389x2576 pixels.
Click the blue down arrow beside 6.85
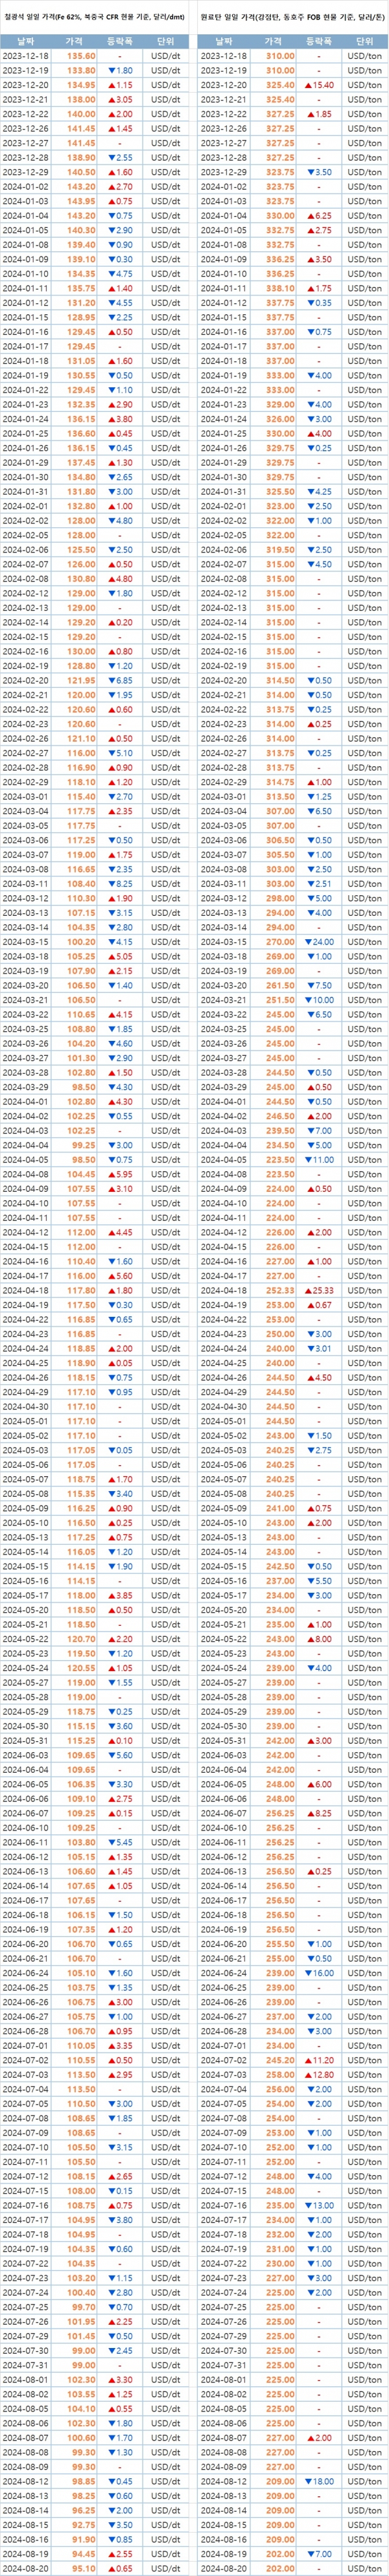tap(111, 680)
